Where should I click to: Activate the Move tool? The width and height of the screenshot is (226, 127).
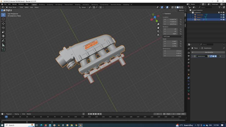pos(3,23)
